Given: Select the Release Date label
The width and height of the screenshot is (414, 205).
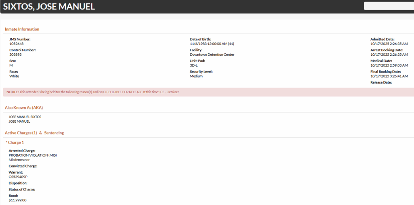Looking at the screenshot, I should point(381,82).
